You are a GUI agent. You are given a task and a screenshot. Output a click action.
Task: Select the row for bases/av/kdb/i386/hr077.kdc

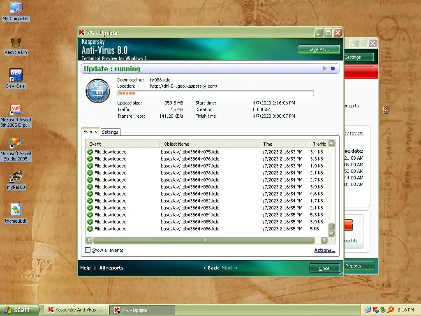[x=207, y=166]
